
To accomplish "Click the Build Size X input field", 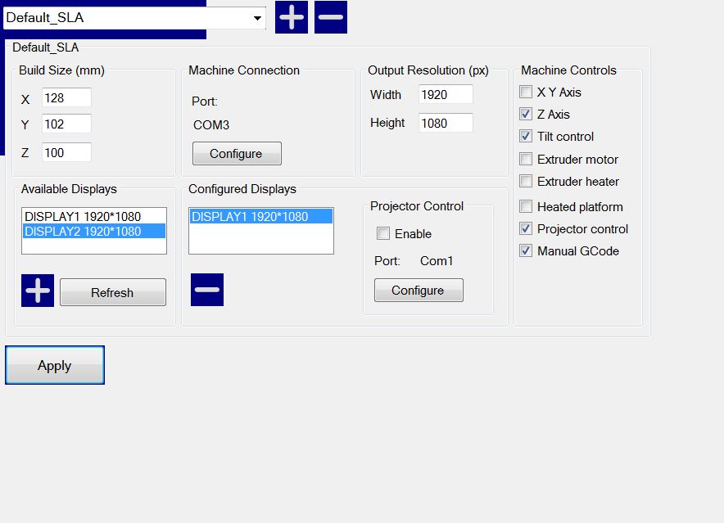I will pos(66,98).
